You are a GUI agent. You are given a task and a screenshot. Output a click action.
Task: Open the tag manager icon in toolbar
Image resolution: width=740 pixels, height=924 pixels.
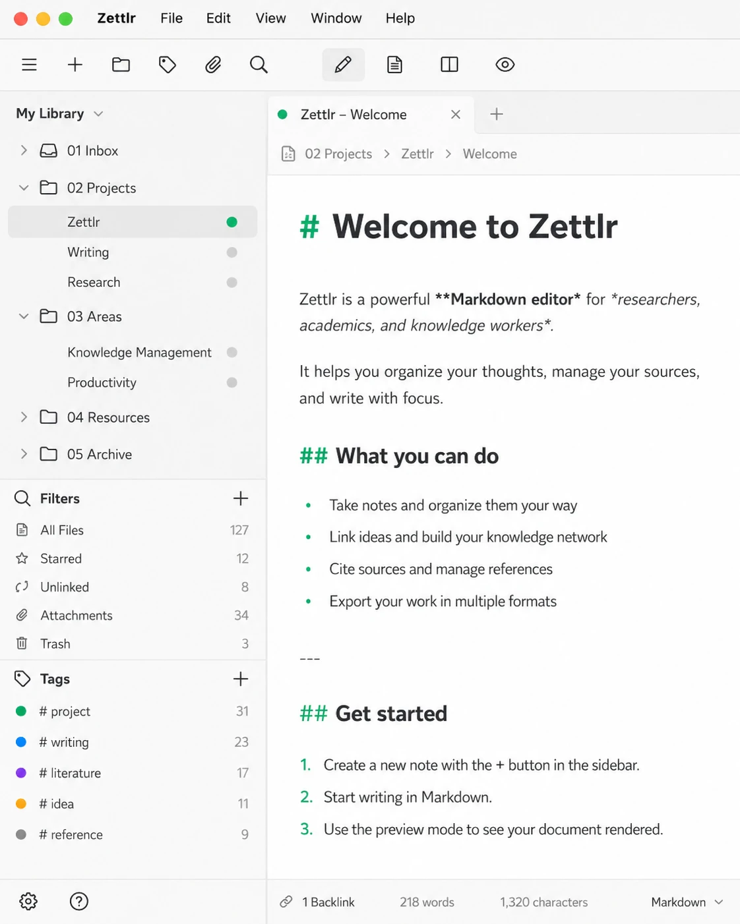pyautogui.click(x=168, y=65)
